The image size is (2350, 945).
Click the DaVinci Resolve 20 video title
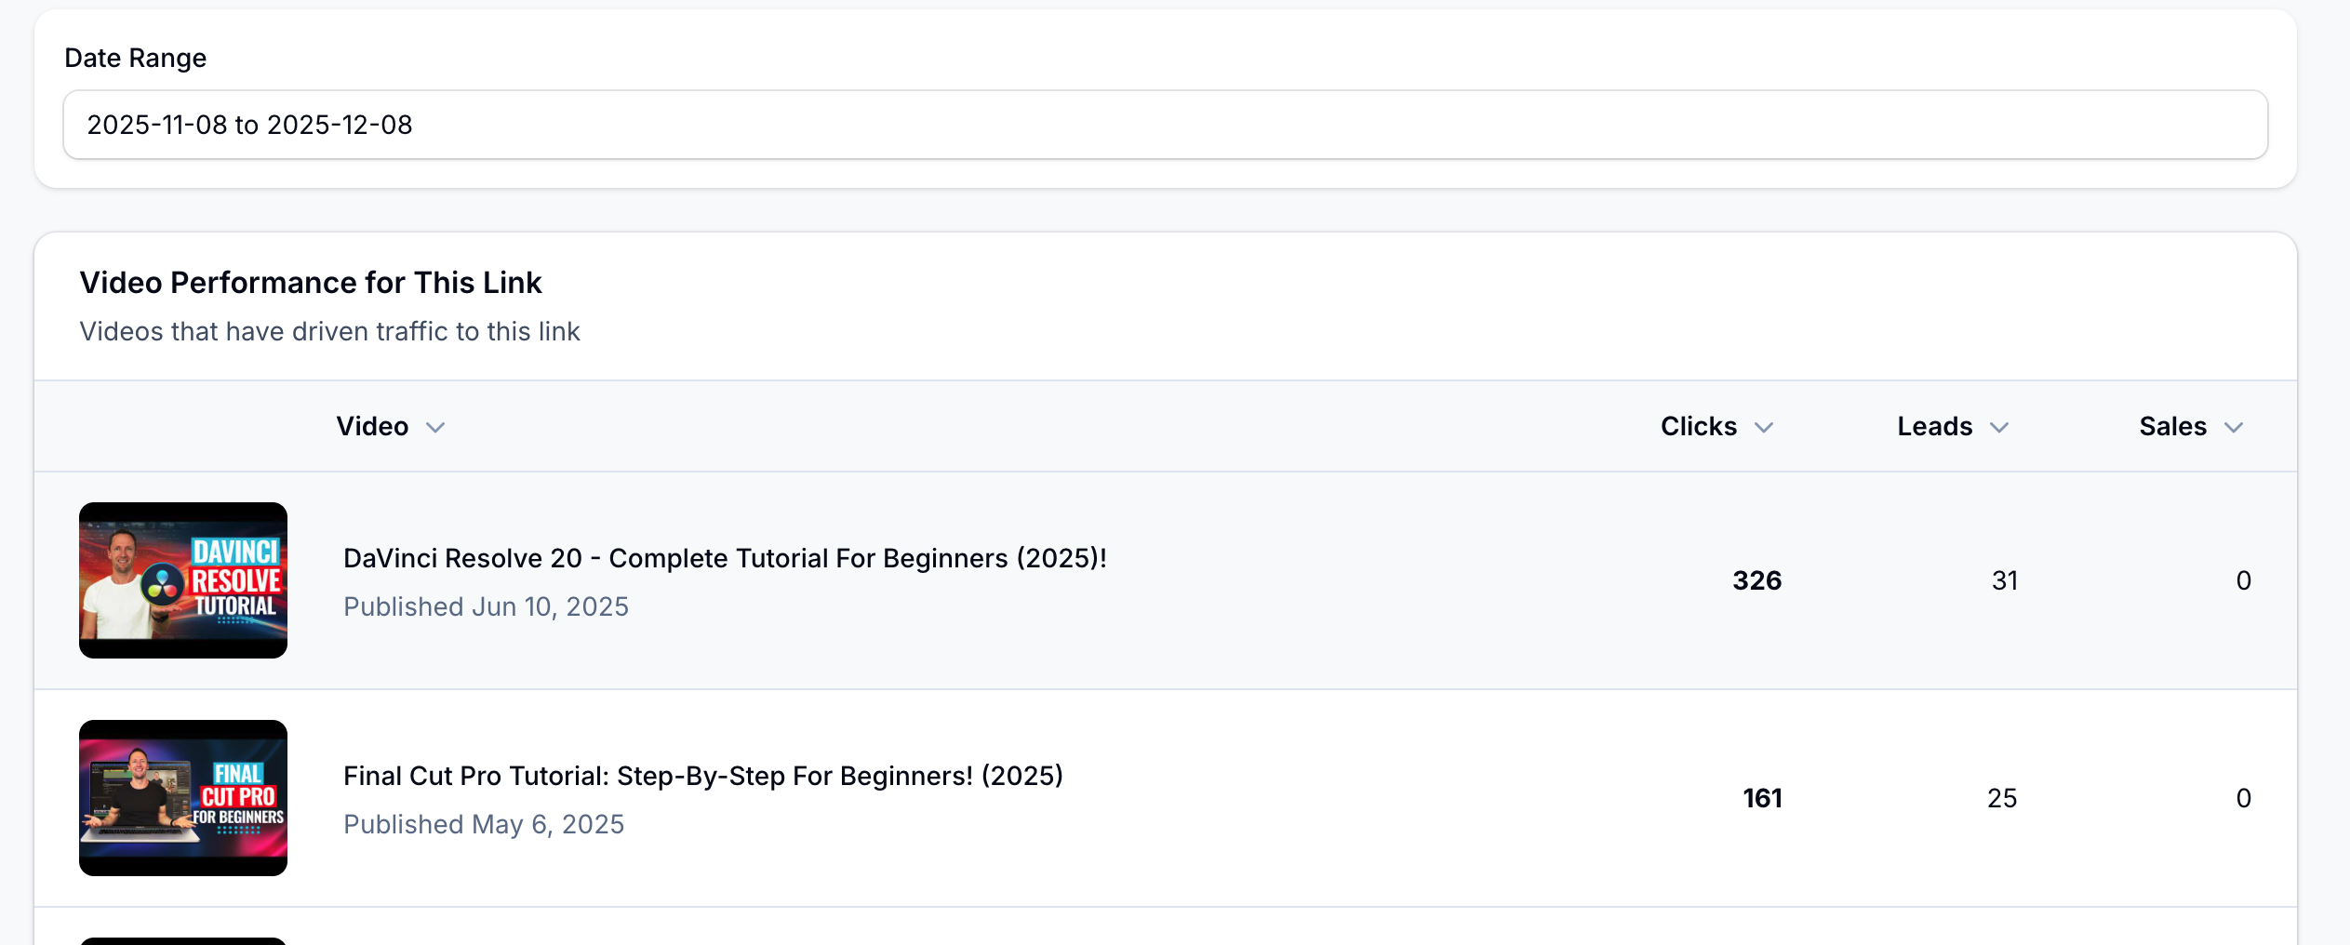coord(725,558)
